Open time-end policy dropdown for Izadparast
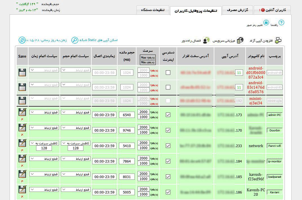 click(44, 174)
